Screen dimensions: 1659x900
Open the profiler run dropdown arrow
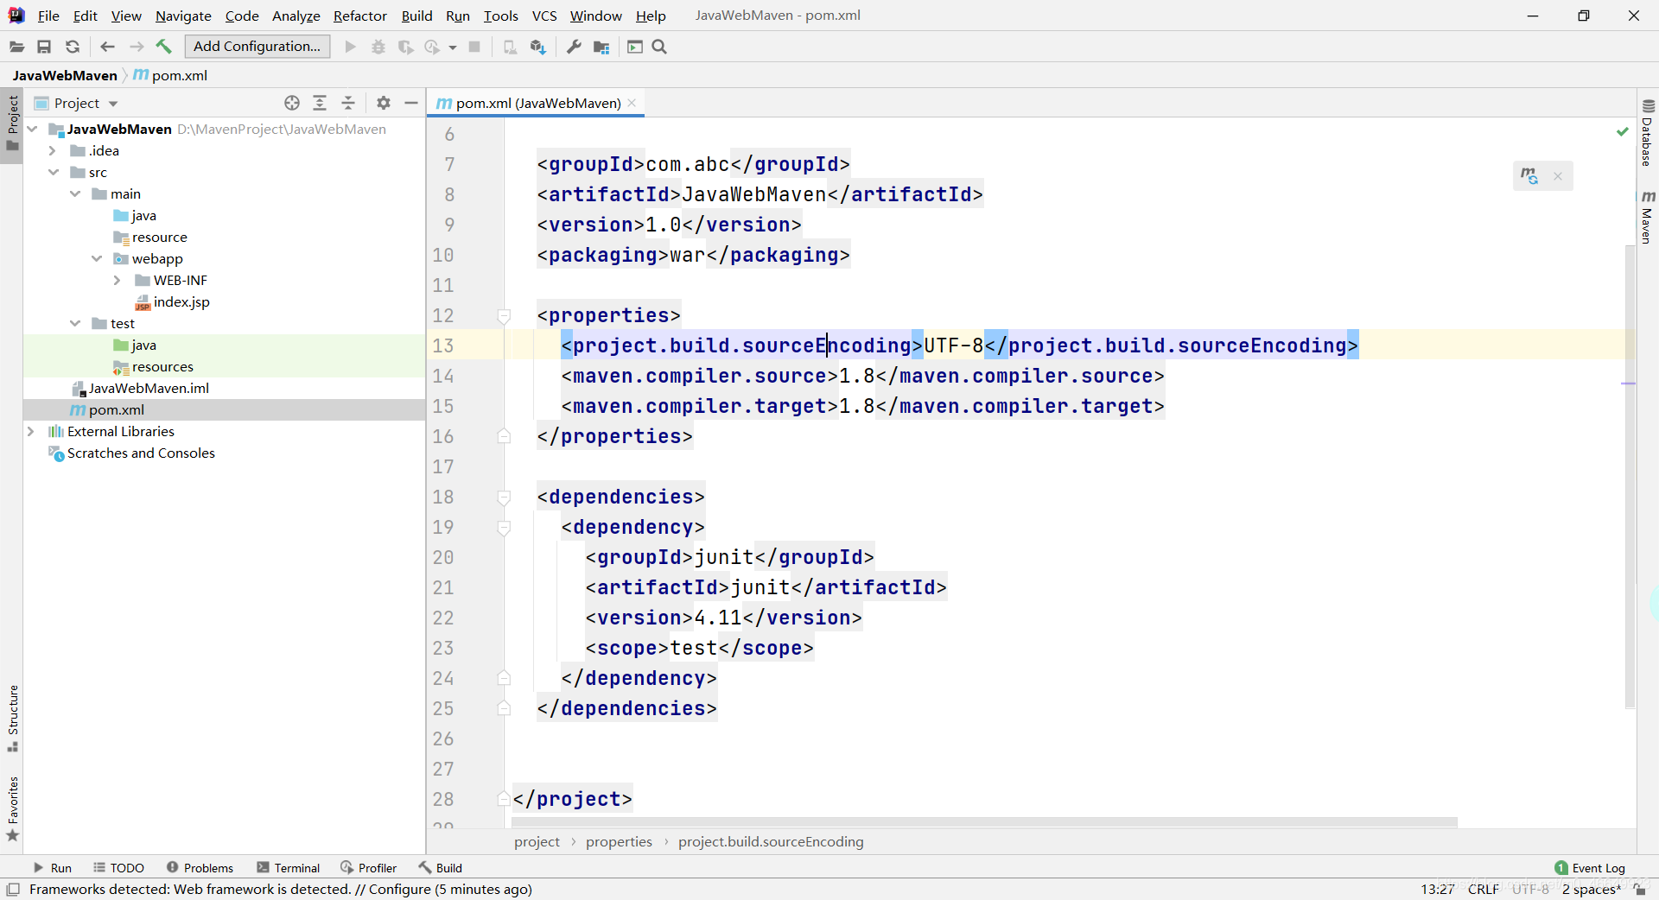coord(453,48)
